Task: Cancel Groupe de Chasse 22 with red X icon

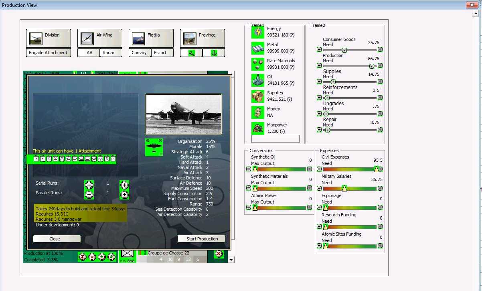Action: click(219, 253)
